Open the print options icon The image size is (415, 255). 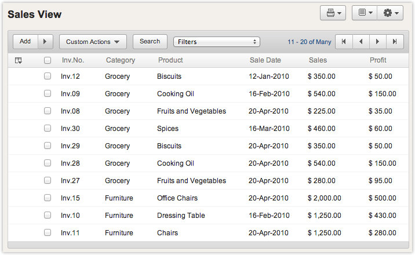(333, 13)
